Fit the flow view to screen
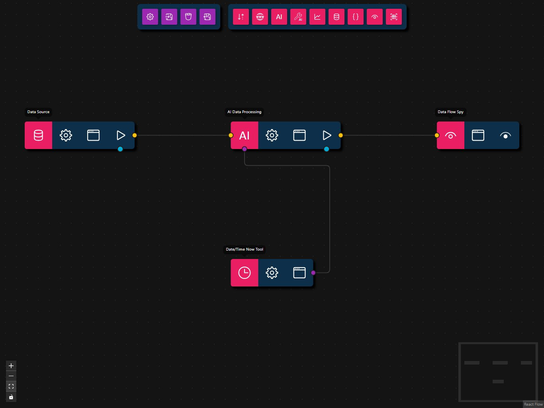 (x=11, y=386)
